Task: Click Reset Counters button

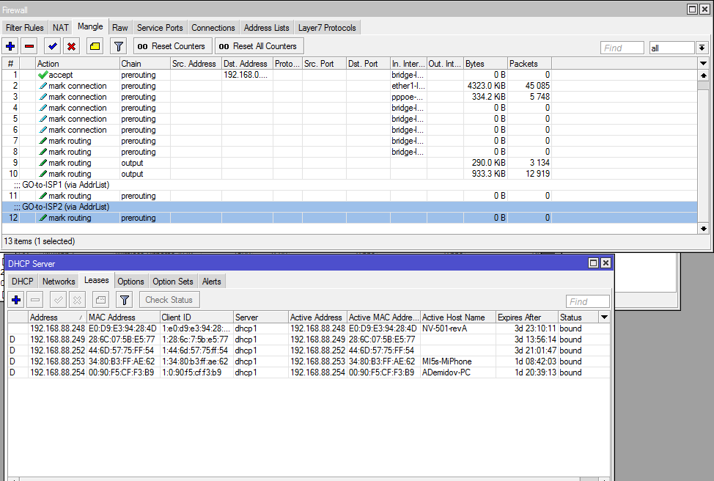Action: tap(172, 46)
